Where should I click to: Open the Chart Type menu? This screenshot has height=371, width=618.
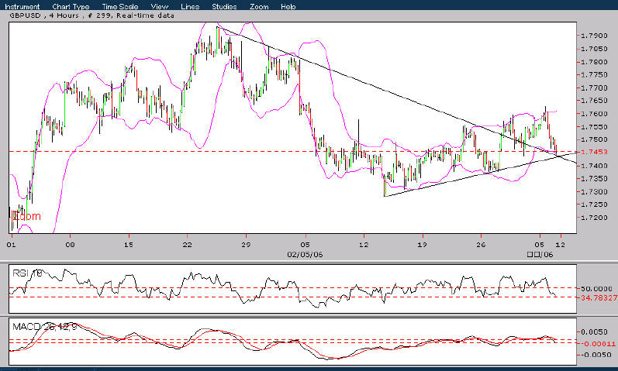coord(71,6)
